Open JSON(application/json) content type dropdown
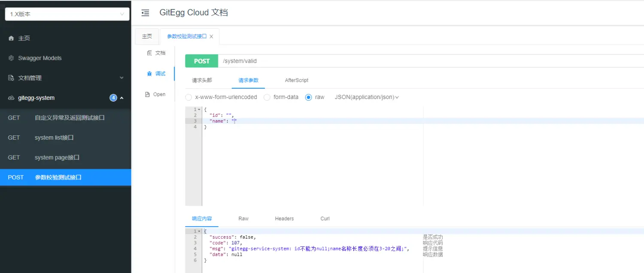Image resolution: width=644 pixels, height=273 pixels. (367, 97)
